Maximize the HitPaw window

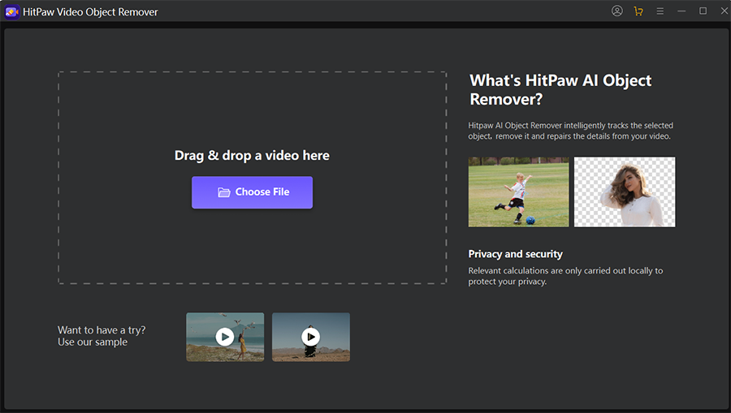(703, 11)
